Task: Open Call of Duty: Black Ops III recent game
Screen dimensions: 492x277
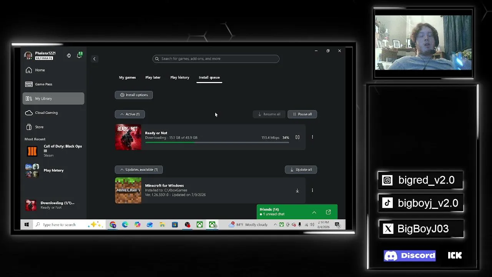Action: (x=53, y=151)
